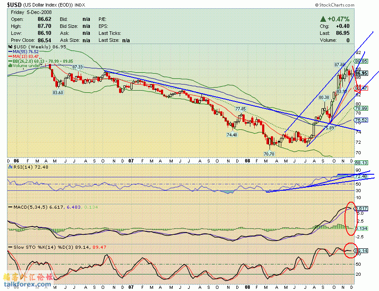Click the green up-triangle change icon
This screenshot has height=291, width=379.
coord(323,19)
